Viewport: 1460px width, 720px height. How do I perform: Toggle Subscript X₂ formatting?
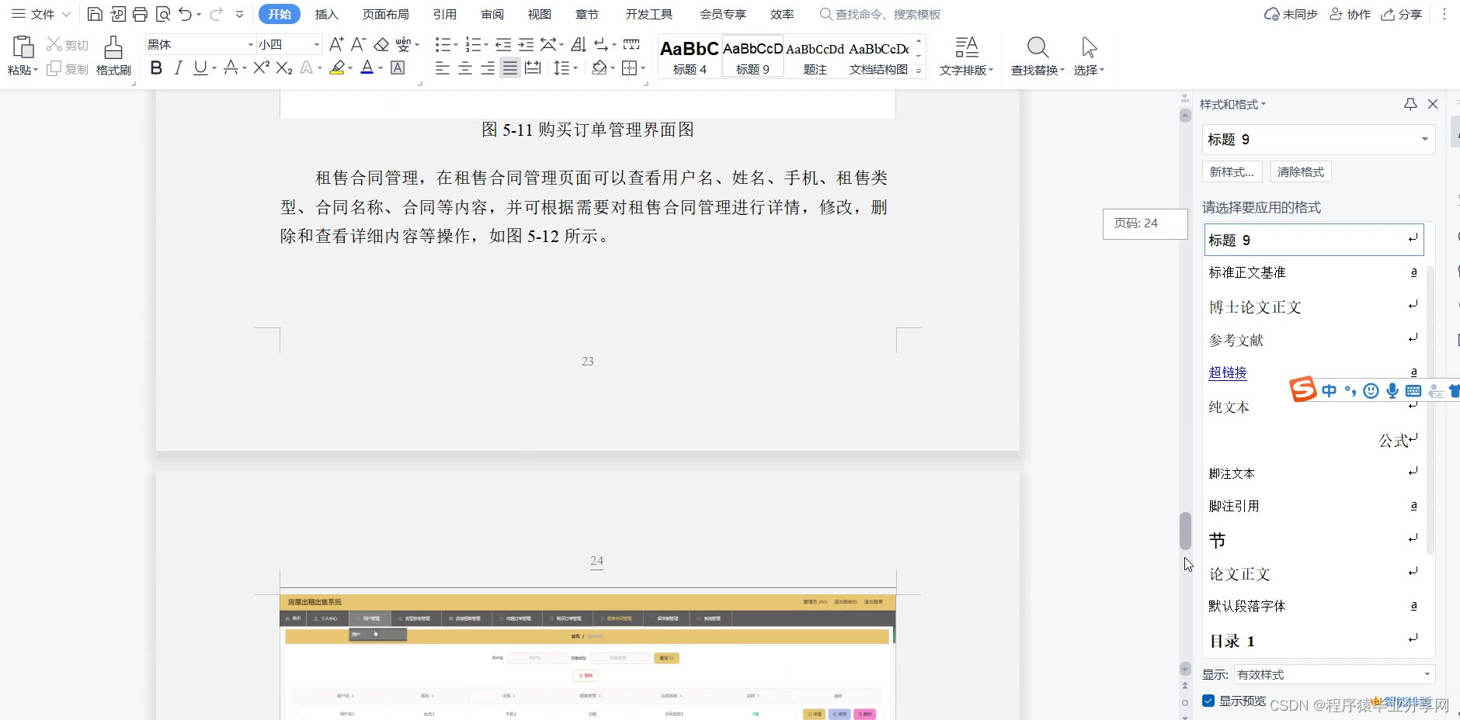click(284, 68)
